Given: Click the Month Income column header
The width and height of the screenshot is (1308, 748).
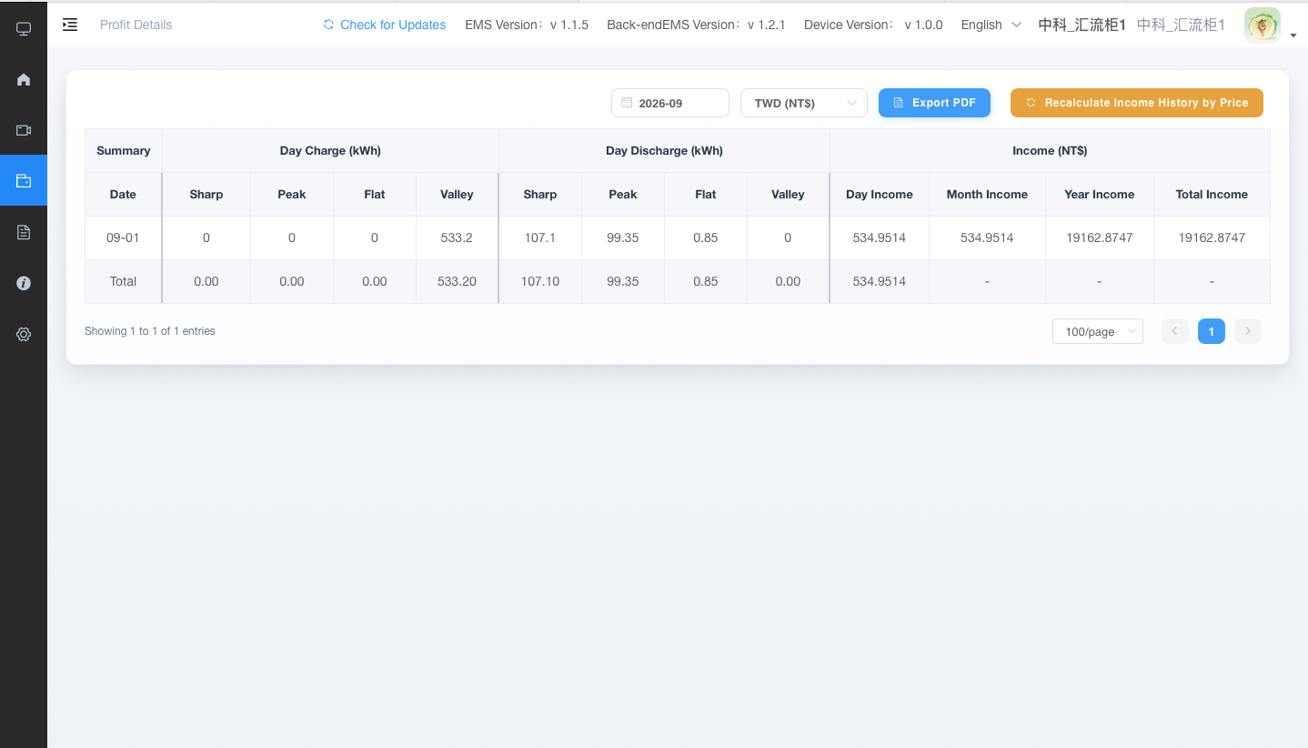Looking at the screenshot, I should pos(987,194).
